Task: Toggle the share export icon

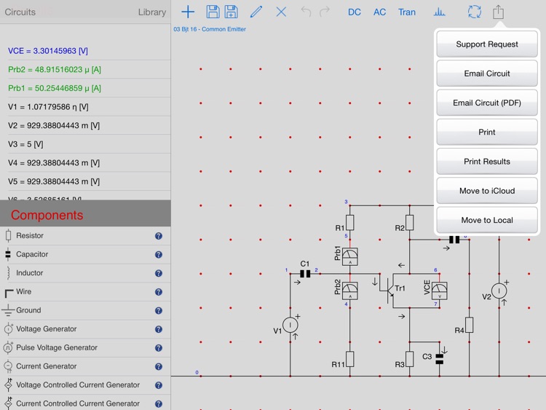Action: pos(498,12)
